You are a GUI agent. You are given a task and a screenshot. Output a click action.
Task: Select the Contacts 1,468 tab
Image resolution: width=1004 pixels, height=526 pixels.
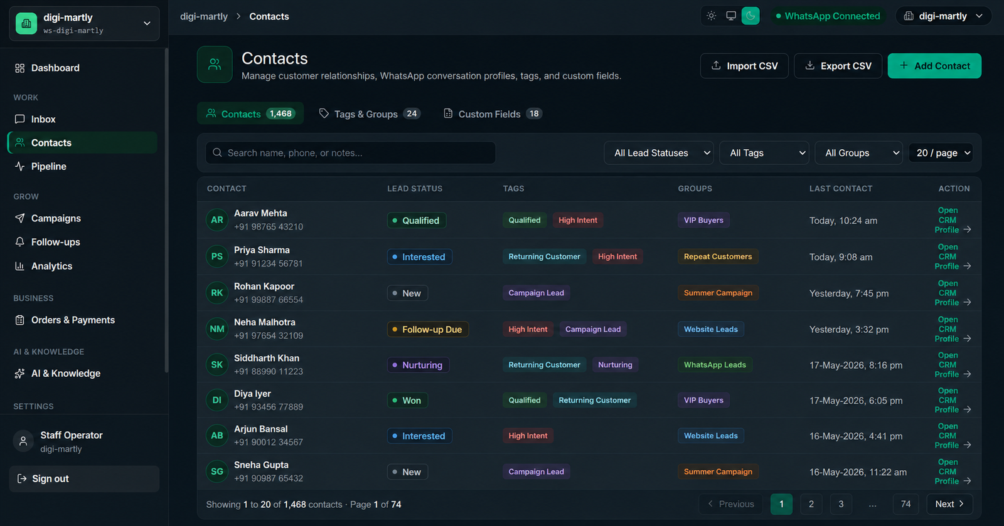point(250,113)
